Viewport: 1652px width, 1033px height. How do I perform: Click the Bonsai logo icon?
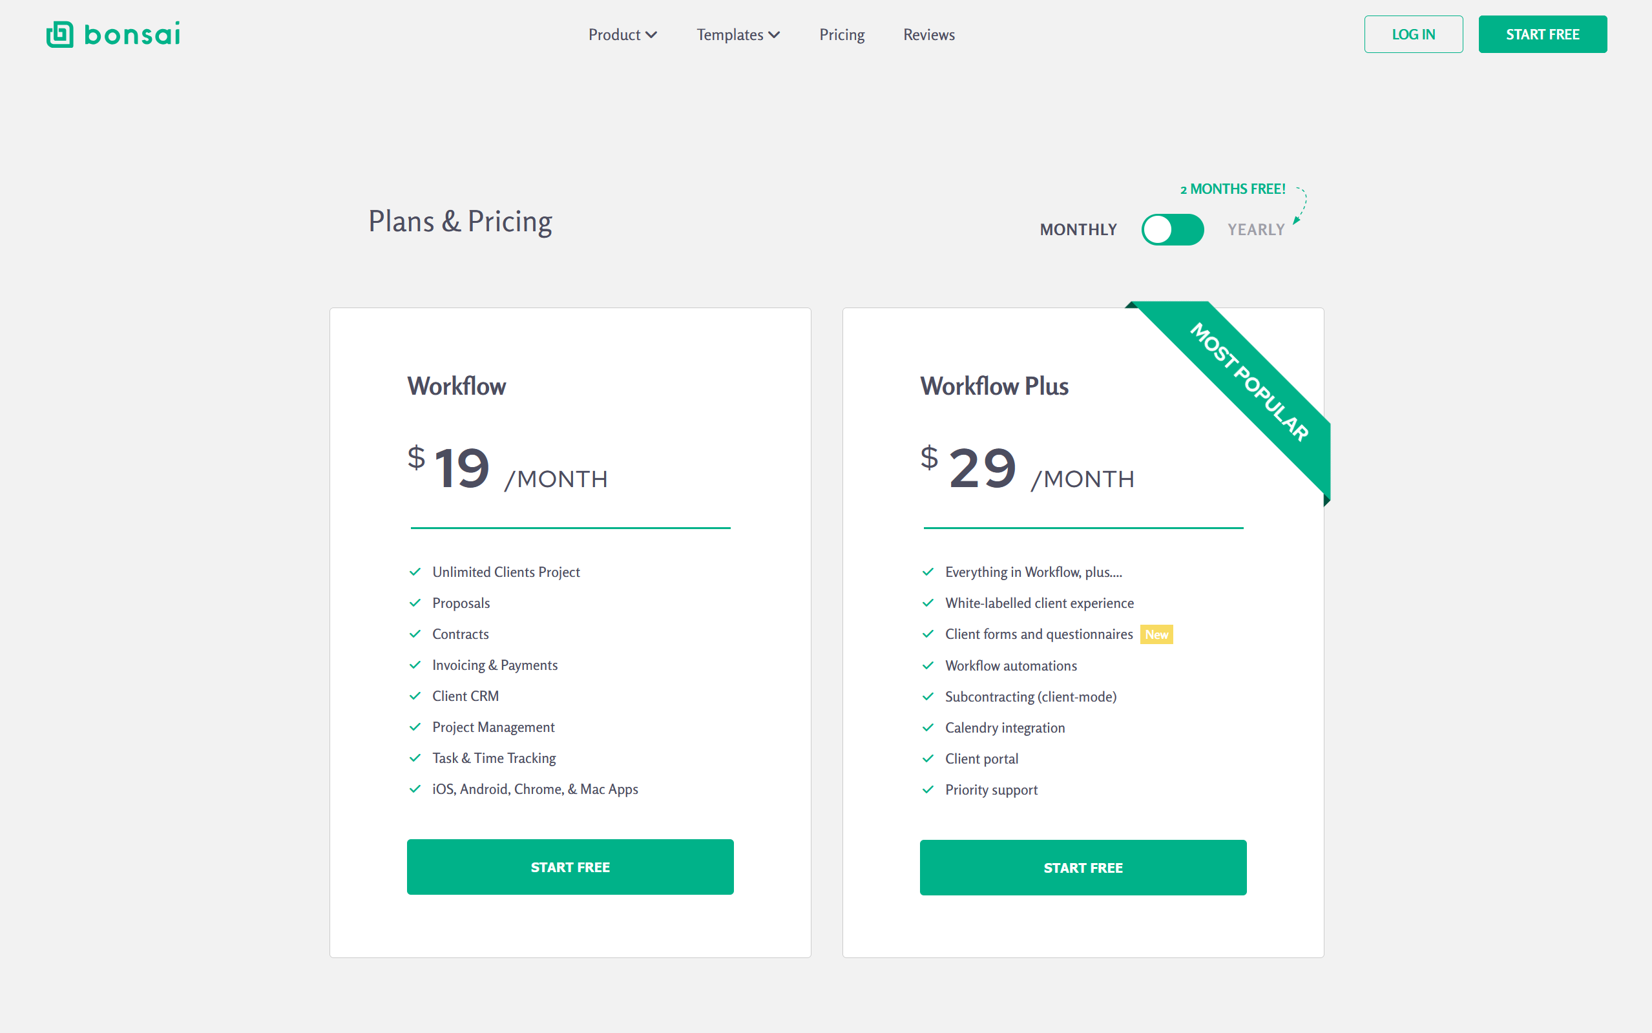(x=59, y=34)
